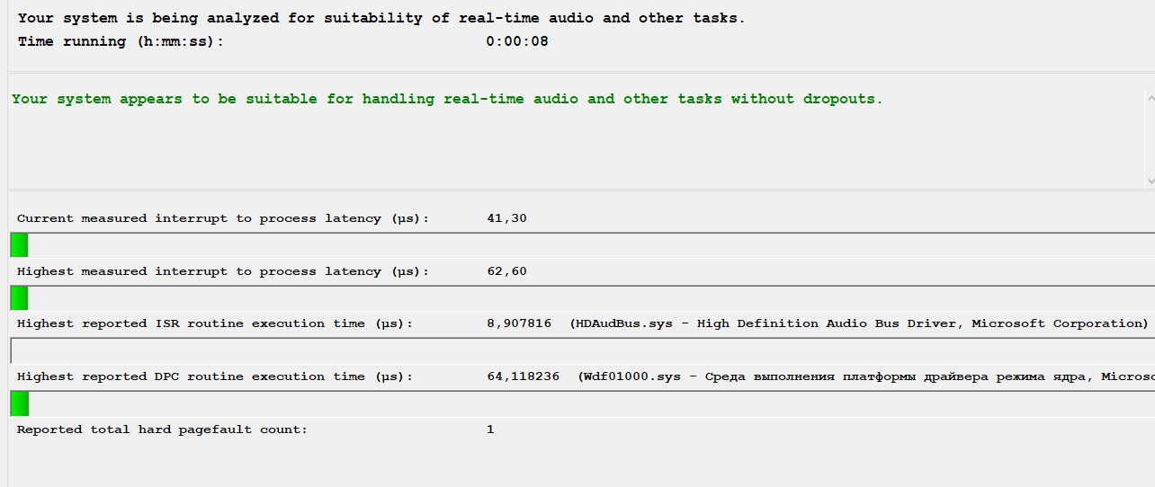Click 'Highest reported DPC routine execution time' label
Image resolution: width=1155 pixels, height=487 pixels.
tap(215, 376)
